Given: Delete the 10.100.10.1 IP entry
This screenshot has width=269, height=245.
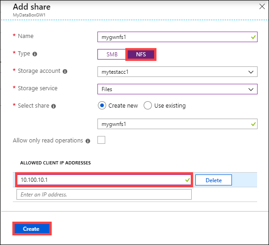Looking at the screenshot, I should [x=214, y=180].
